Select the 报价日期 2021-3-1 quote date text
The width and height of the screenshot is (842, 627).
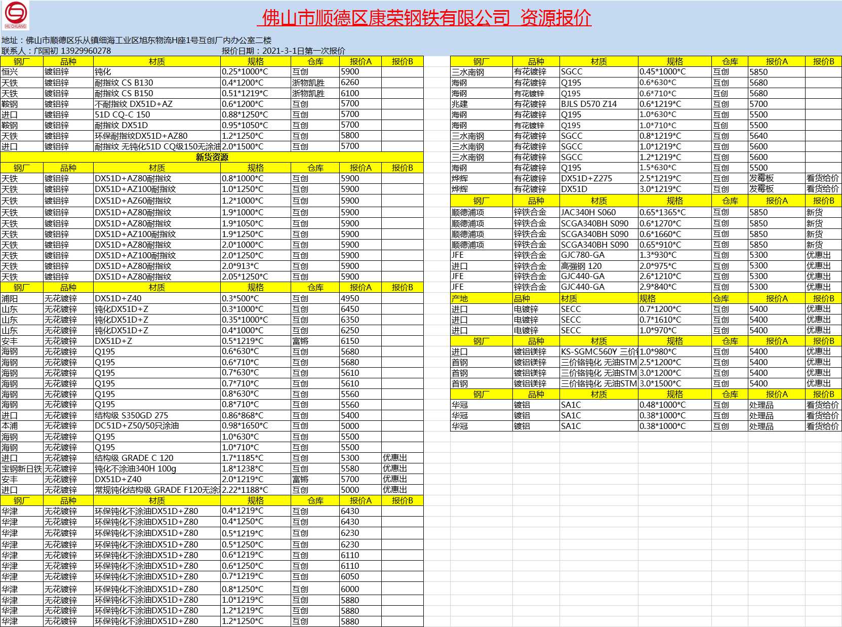point(283,51)
